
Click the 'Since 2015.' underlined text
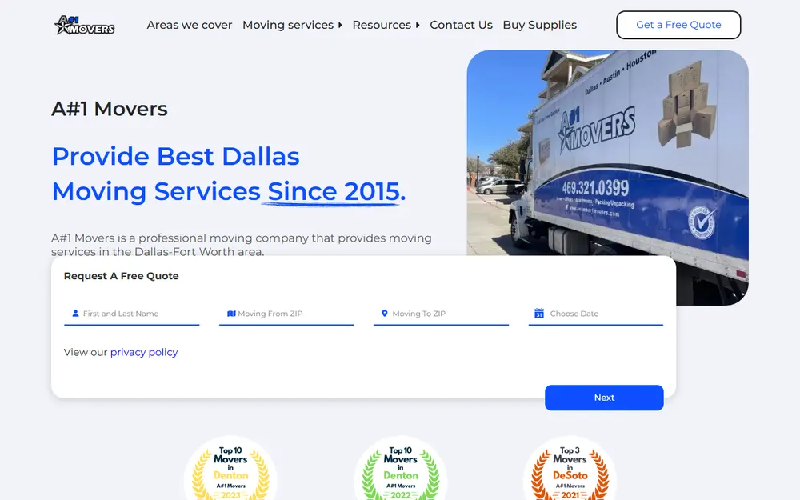point(336,191)
